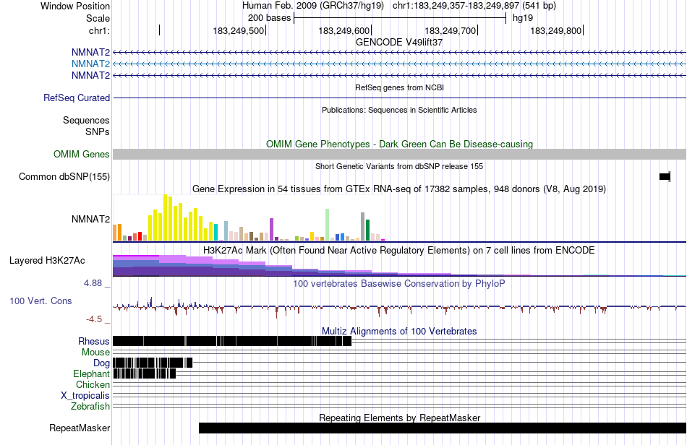This screenshot has height=445, width=687.
Task: Click the 183,249,600 ruler position
Action: 344,30
